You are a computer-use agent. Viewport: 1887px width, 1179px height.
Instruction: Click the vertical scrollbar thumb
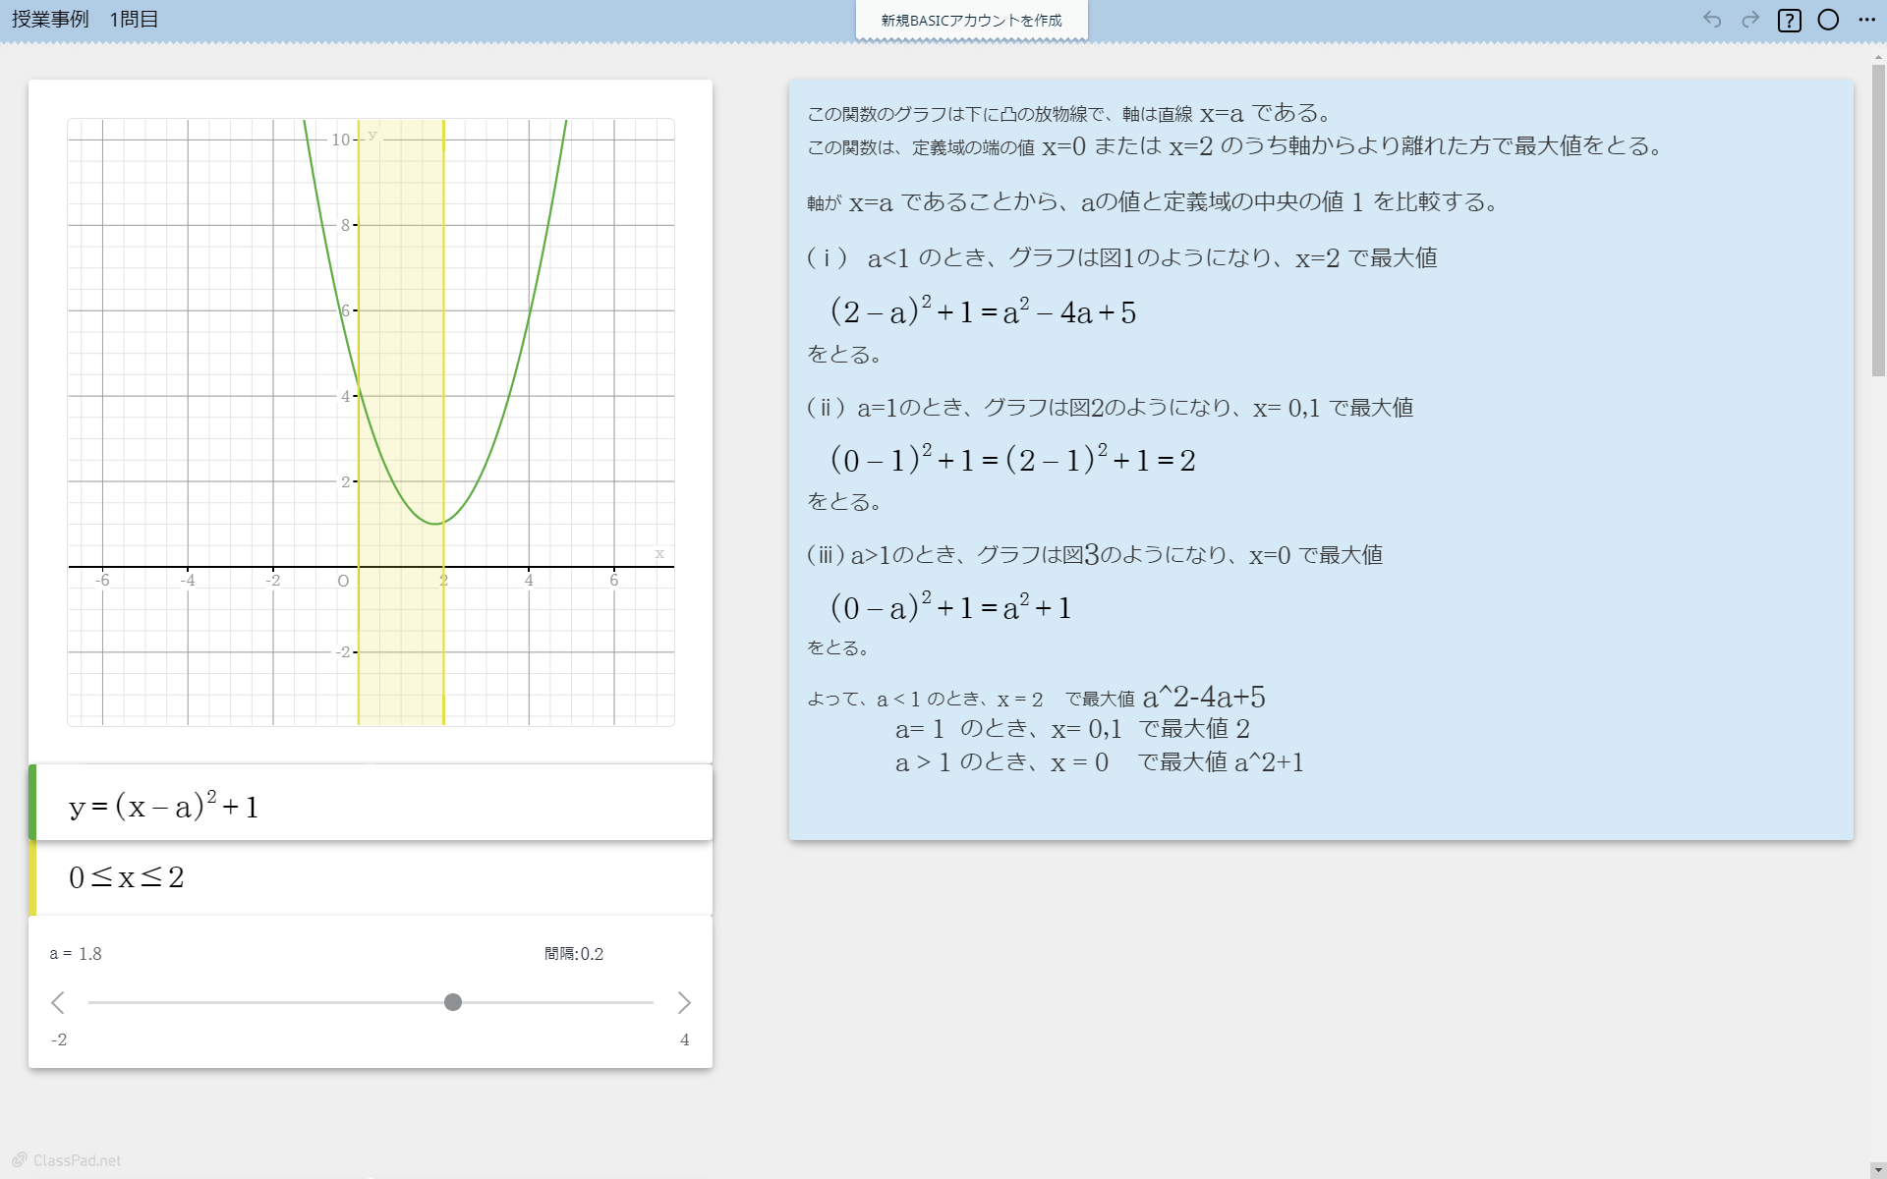tap(1878, 221)
